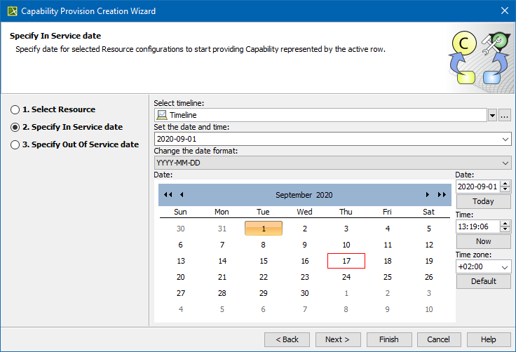Click the Now time button
The height and width of the screenshot is (352, 516).
pos(483,241)
